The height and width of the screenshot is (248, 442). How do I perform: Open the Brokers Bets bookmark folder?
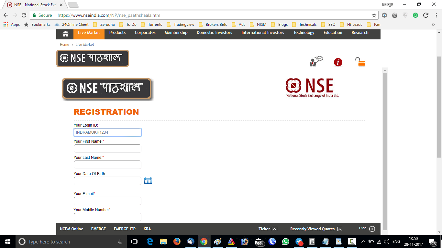click(213, 25)
